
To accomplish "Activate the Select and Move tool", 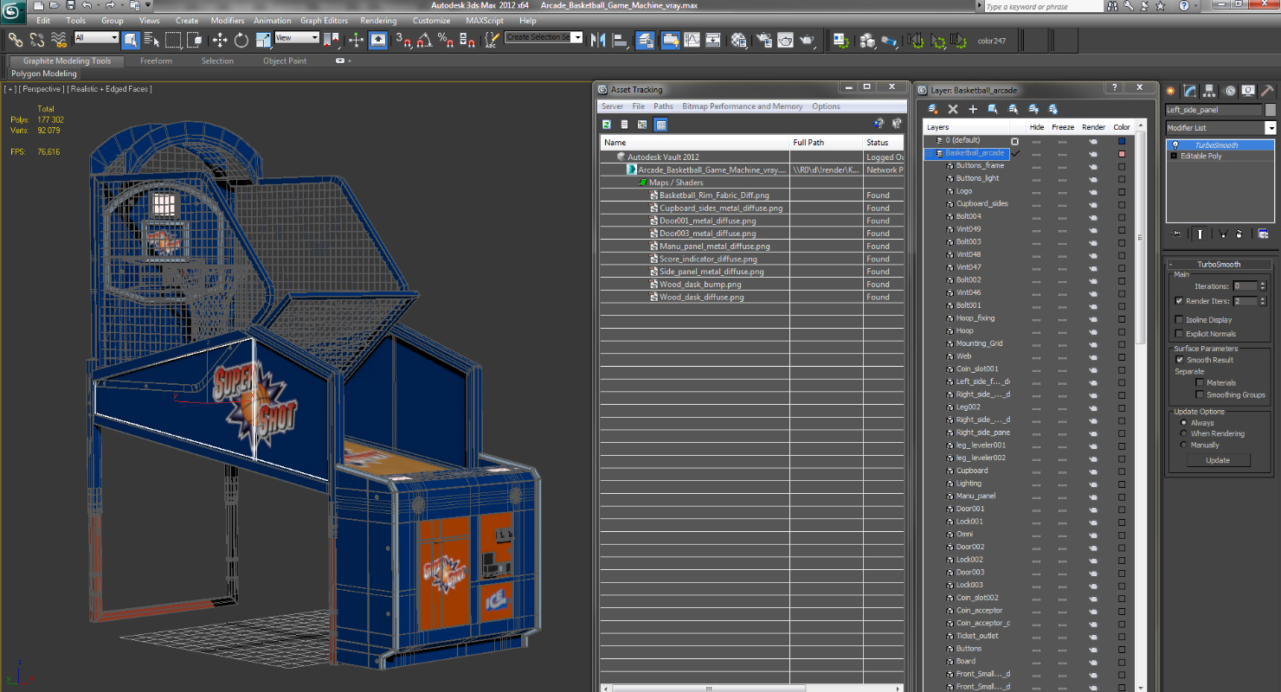I will tap(220, 40).
